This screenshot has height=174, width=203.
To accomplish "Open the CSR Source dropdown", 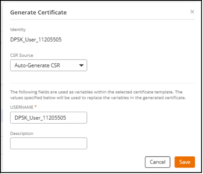I will [48, 65].
